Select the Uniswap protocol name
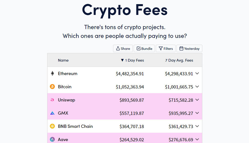 point(66,100)
